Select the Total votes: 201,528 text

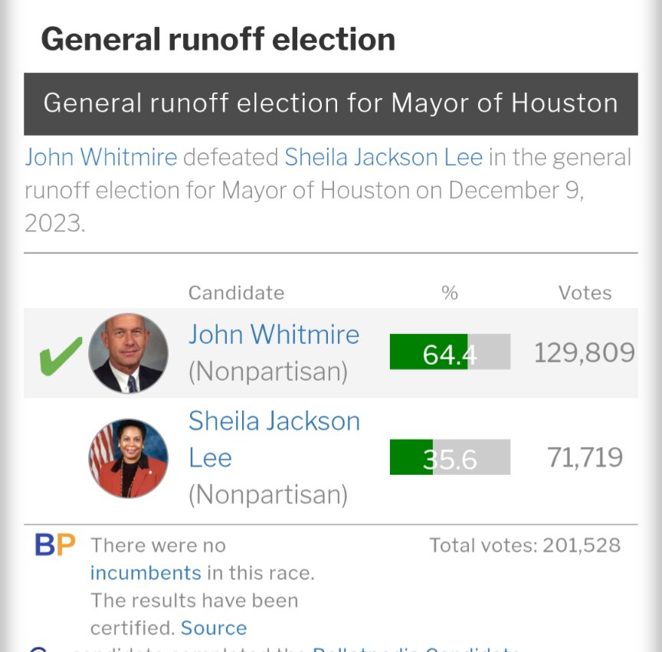525,546
